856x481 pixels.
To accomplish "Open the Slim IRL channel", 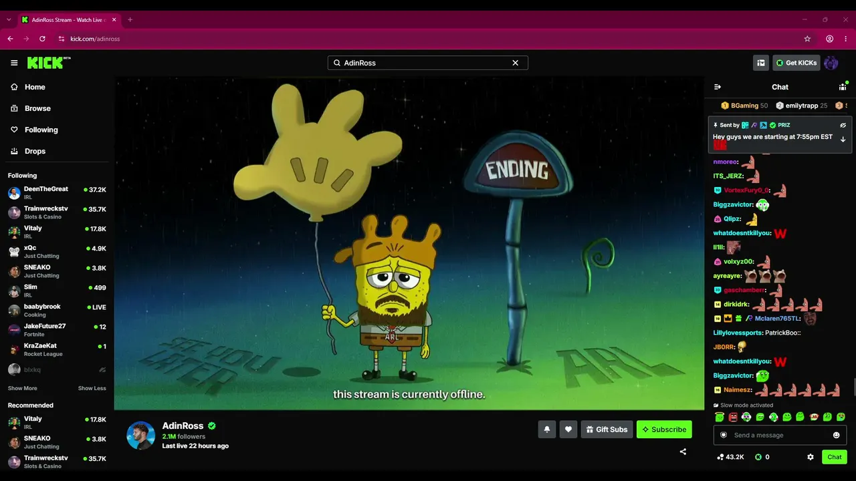I will (57, 291).
